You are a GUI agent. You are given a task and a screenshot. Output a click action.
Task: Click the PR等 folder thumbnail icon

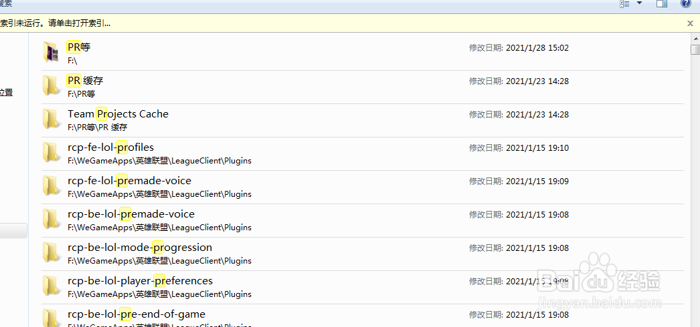50,51
